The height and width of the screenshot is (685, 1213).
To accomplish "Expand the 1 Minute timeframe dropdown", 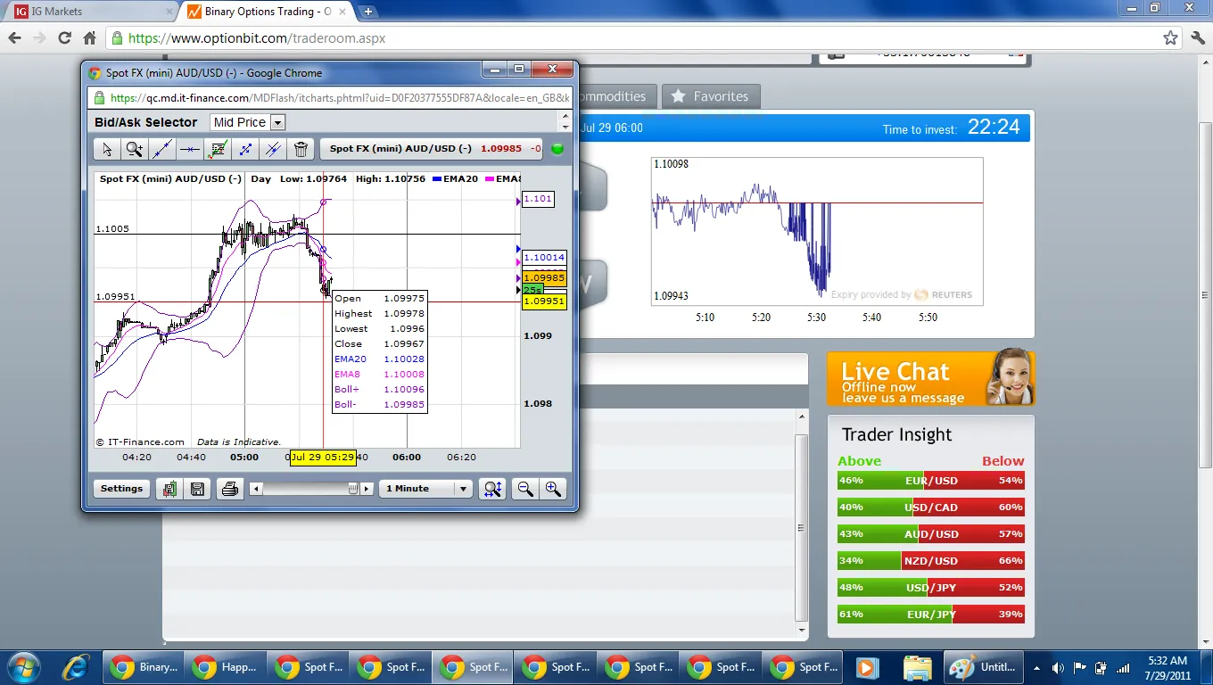I will coord(425,489).
